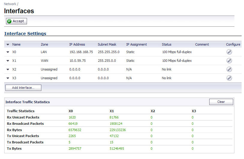Click the subnet mask 255.255.0.0
The image size is (244, 159).
(x=107, y=61)
